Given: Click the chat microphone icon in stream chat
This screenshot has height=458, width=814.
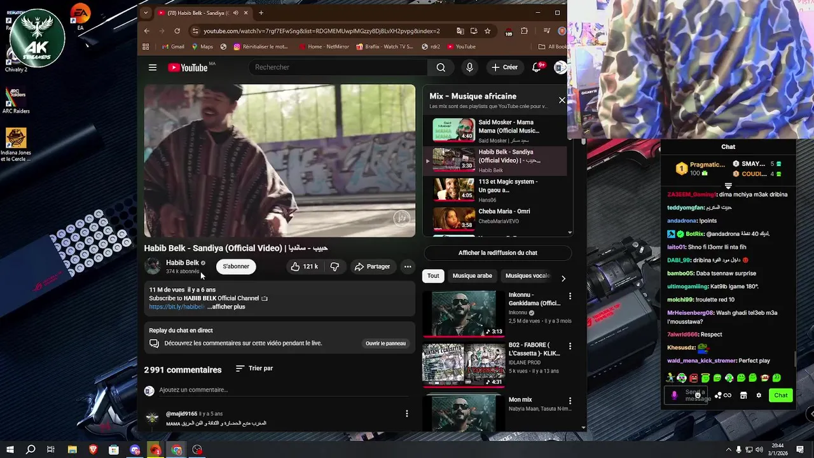Looking at the screenshot, I should click(675, 395).
